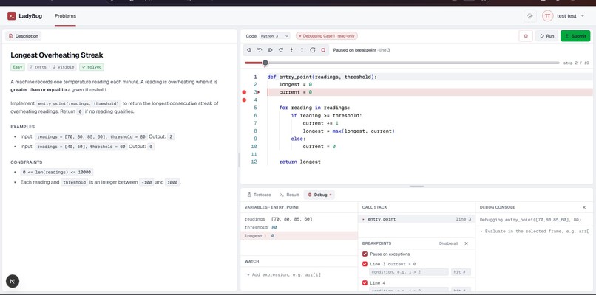Click the Next.js N badge
596x295 pixels.
[13, 281]
